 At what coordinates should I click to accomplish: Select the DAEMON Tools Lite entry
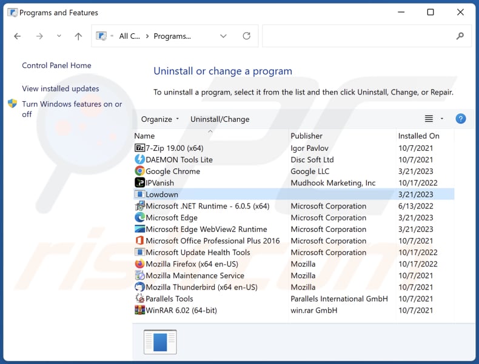click(x=294, y=159)
